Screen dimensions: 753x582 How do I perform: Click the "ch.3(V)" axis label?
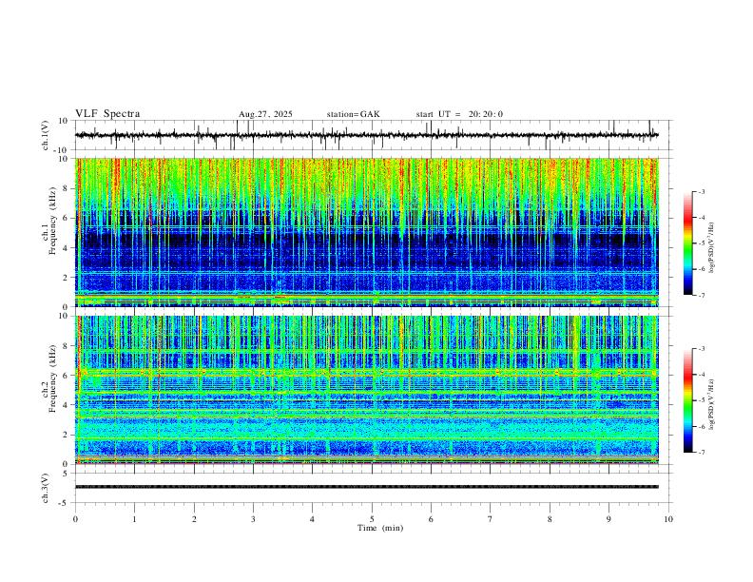[x=46, y=488]
